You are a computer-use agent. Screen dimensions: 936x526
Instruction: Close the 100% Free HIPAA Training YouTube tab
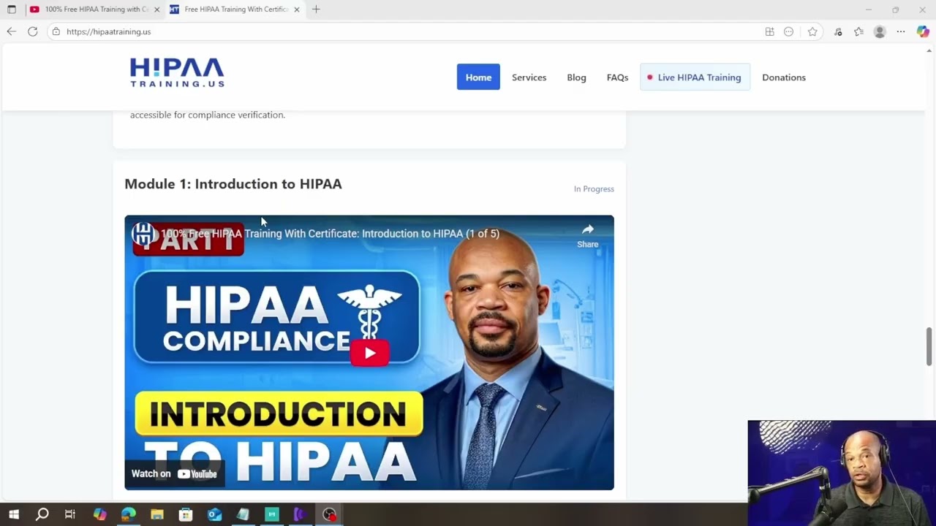tap(156, 9)
